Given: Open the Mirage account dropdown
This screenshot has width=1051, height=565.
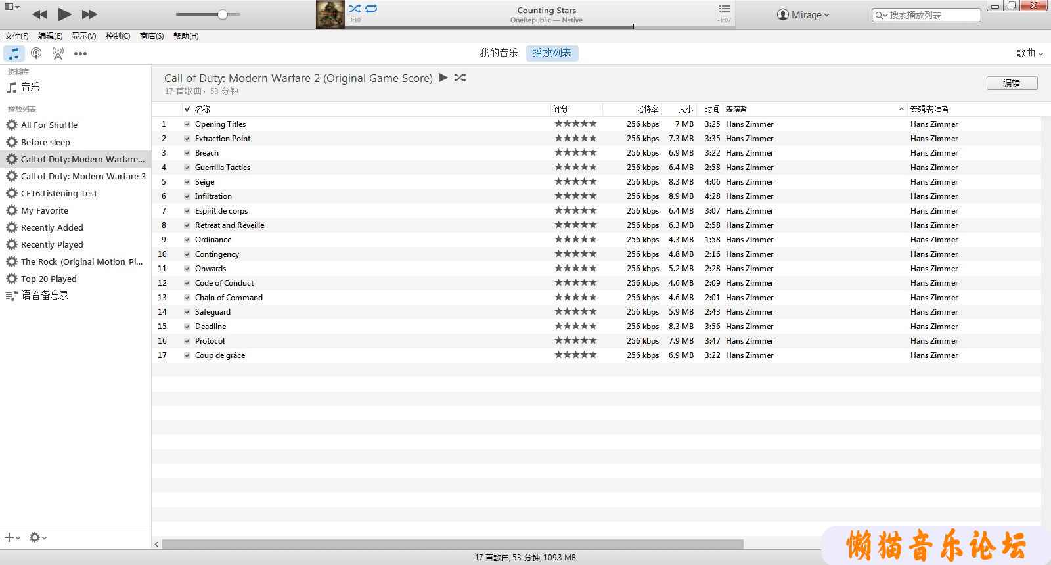Looking at the screenshot, I should click(803, 14).
